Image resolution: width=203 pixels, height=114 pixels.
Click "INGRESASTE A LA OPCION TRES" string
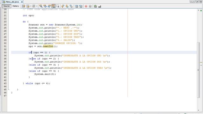85,68
